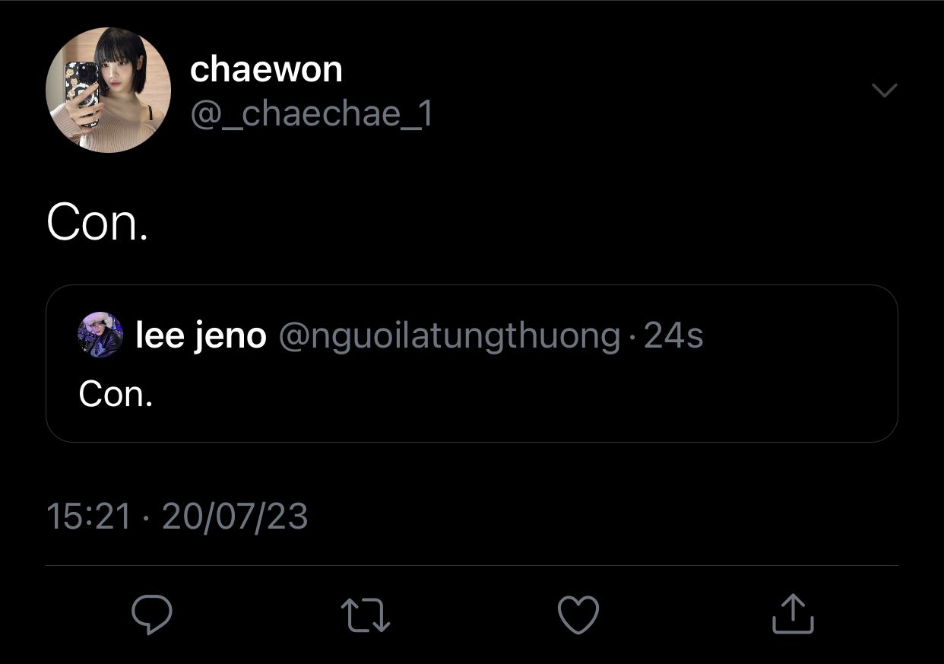Open the @nguoilatungthuong handle
Viewport: 944px width, 664px height.
click(x=450, y=336)
